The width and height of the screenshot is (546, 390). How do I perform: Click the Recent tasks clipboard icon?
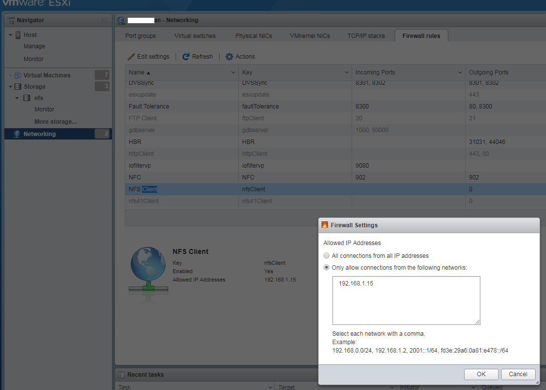pyautogui.click(x=121, y=375)
